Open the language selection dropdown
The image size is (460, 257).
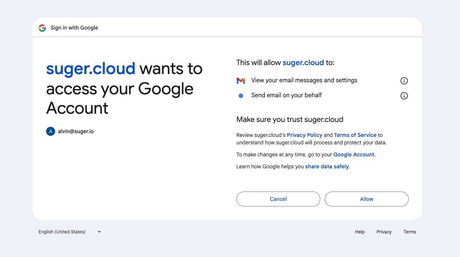[62, 232]
